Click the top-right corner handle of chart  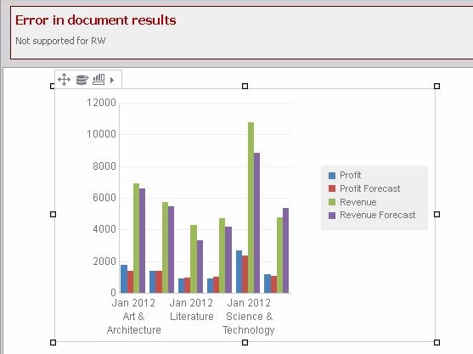point(436,87)
